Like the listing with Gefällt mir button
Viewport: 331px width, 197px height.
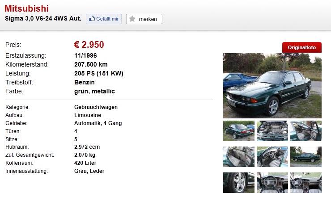104,19
